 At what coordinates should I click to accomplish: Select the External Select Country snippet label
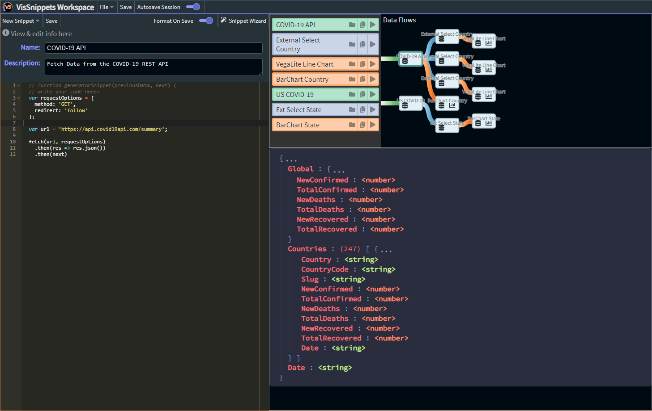298,44
